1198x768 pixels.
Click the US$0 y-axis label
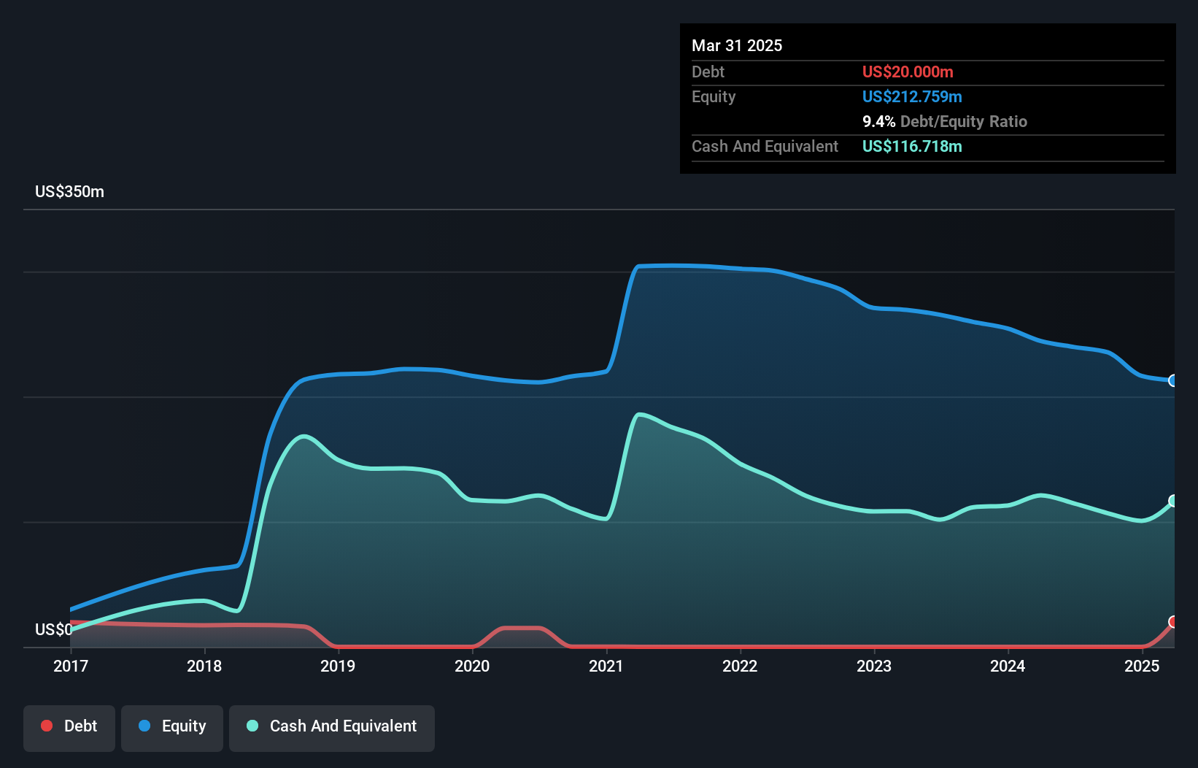(54, 629)
